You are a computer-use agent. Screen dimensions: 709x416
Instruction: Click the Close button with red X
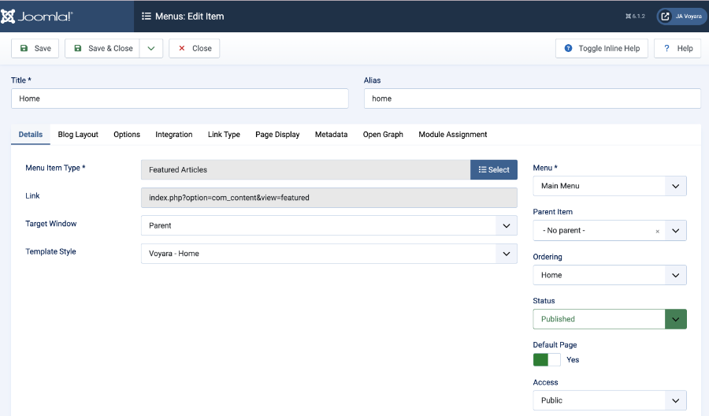[x=195, y=48]
